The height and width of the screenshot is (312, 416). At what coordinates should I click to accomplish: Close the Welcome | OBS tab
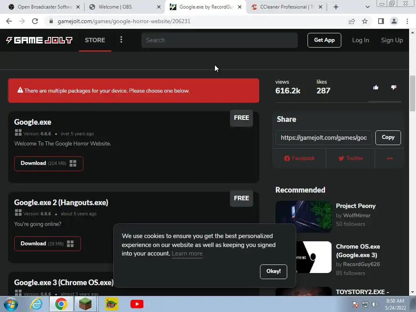159,7
